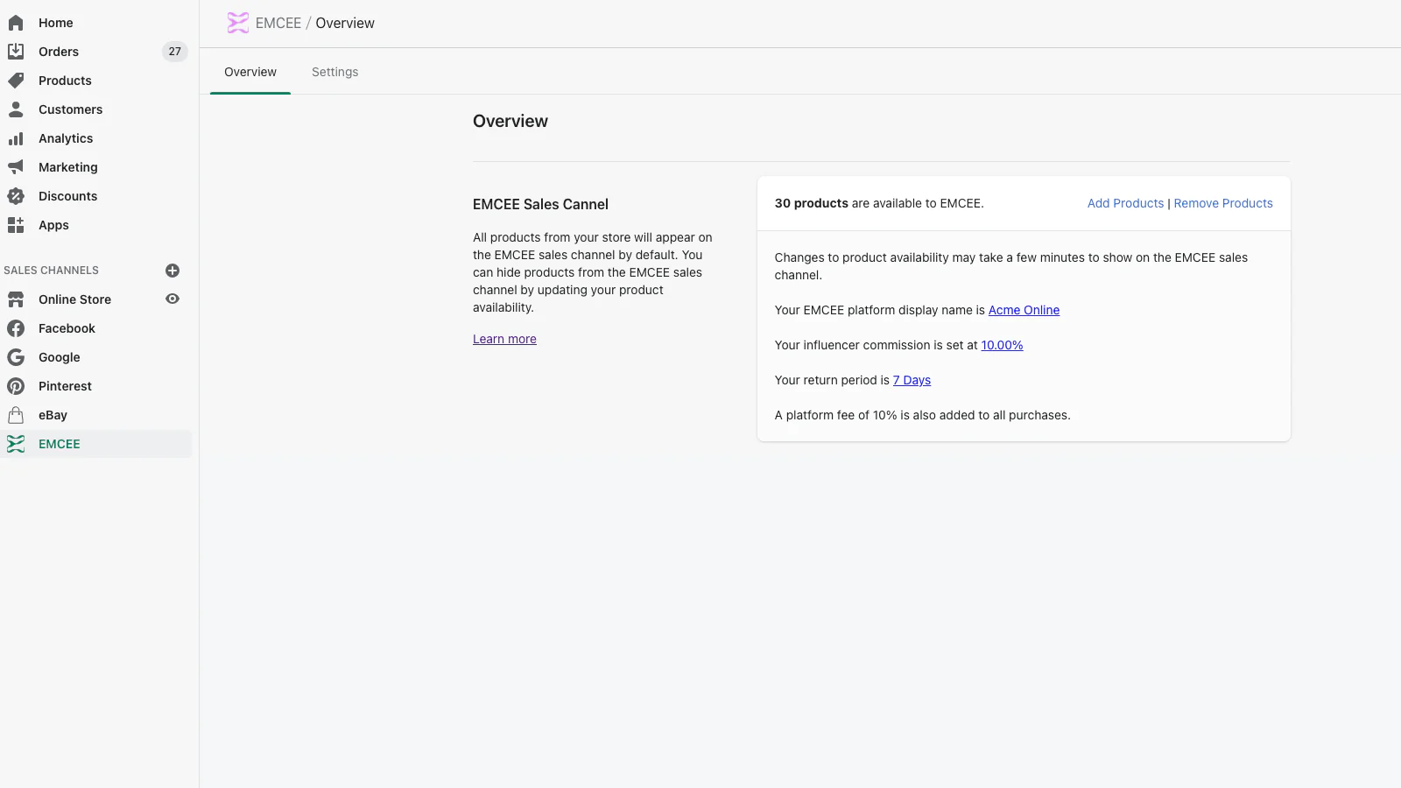Screen dimensions: 1401x788
Task: Click the "EMCEE Sales Cannel" heading
Action: pyautogui.click(x=540, y=204)
